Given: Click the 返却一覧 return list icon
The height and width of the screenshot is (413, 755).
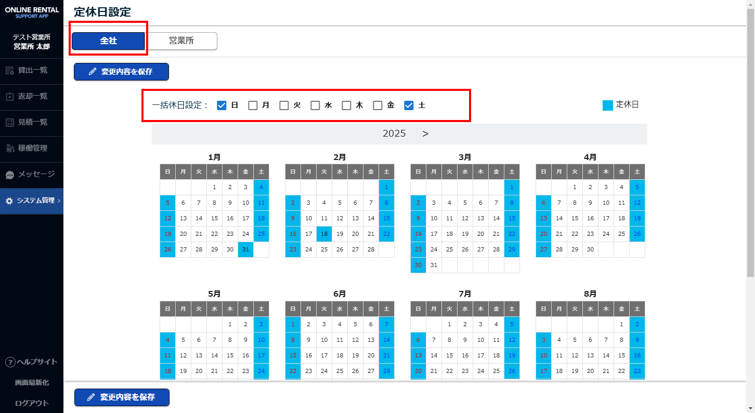Looking at the screenshot, I should click(9, 96).
